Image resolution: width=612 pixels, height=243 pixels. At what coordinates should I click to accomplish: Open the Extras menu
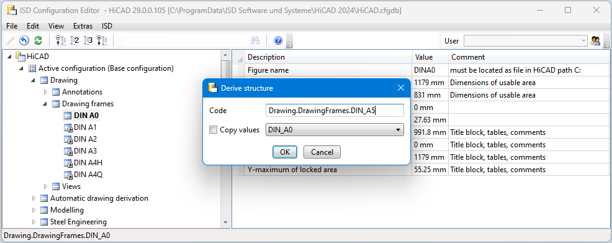pyautogui.click(x=83, y=26)
